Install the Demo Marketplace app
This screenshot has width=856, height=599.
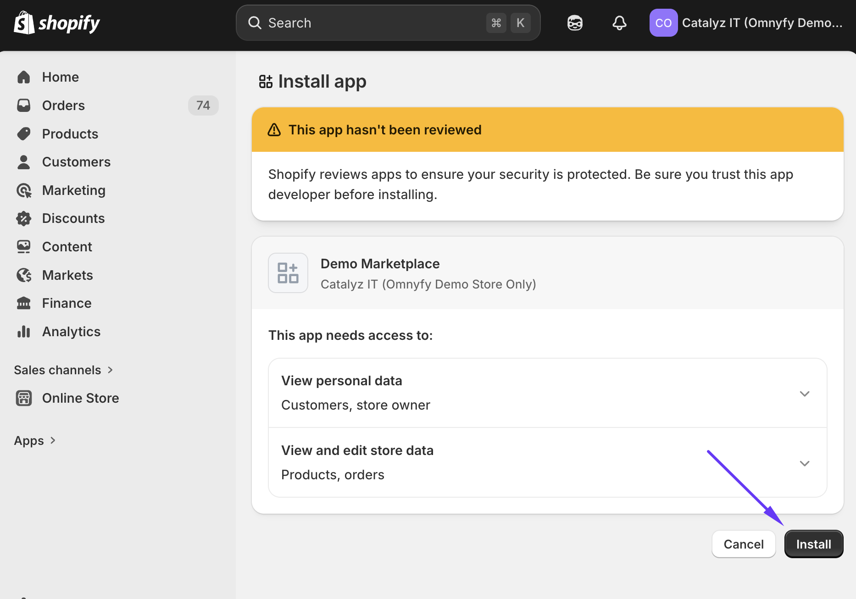814,544
